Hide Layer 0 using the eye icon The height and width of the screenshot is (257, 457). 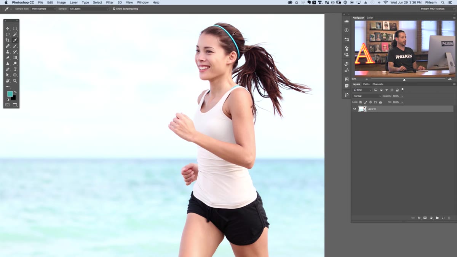pos(355,109)
